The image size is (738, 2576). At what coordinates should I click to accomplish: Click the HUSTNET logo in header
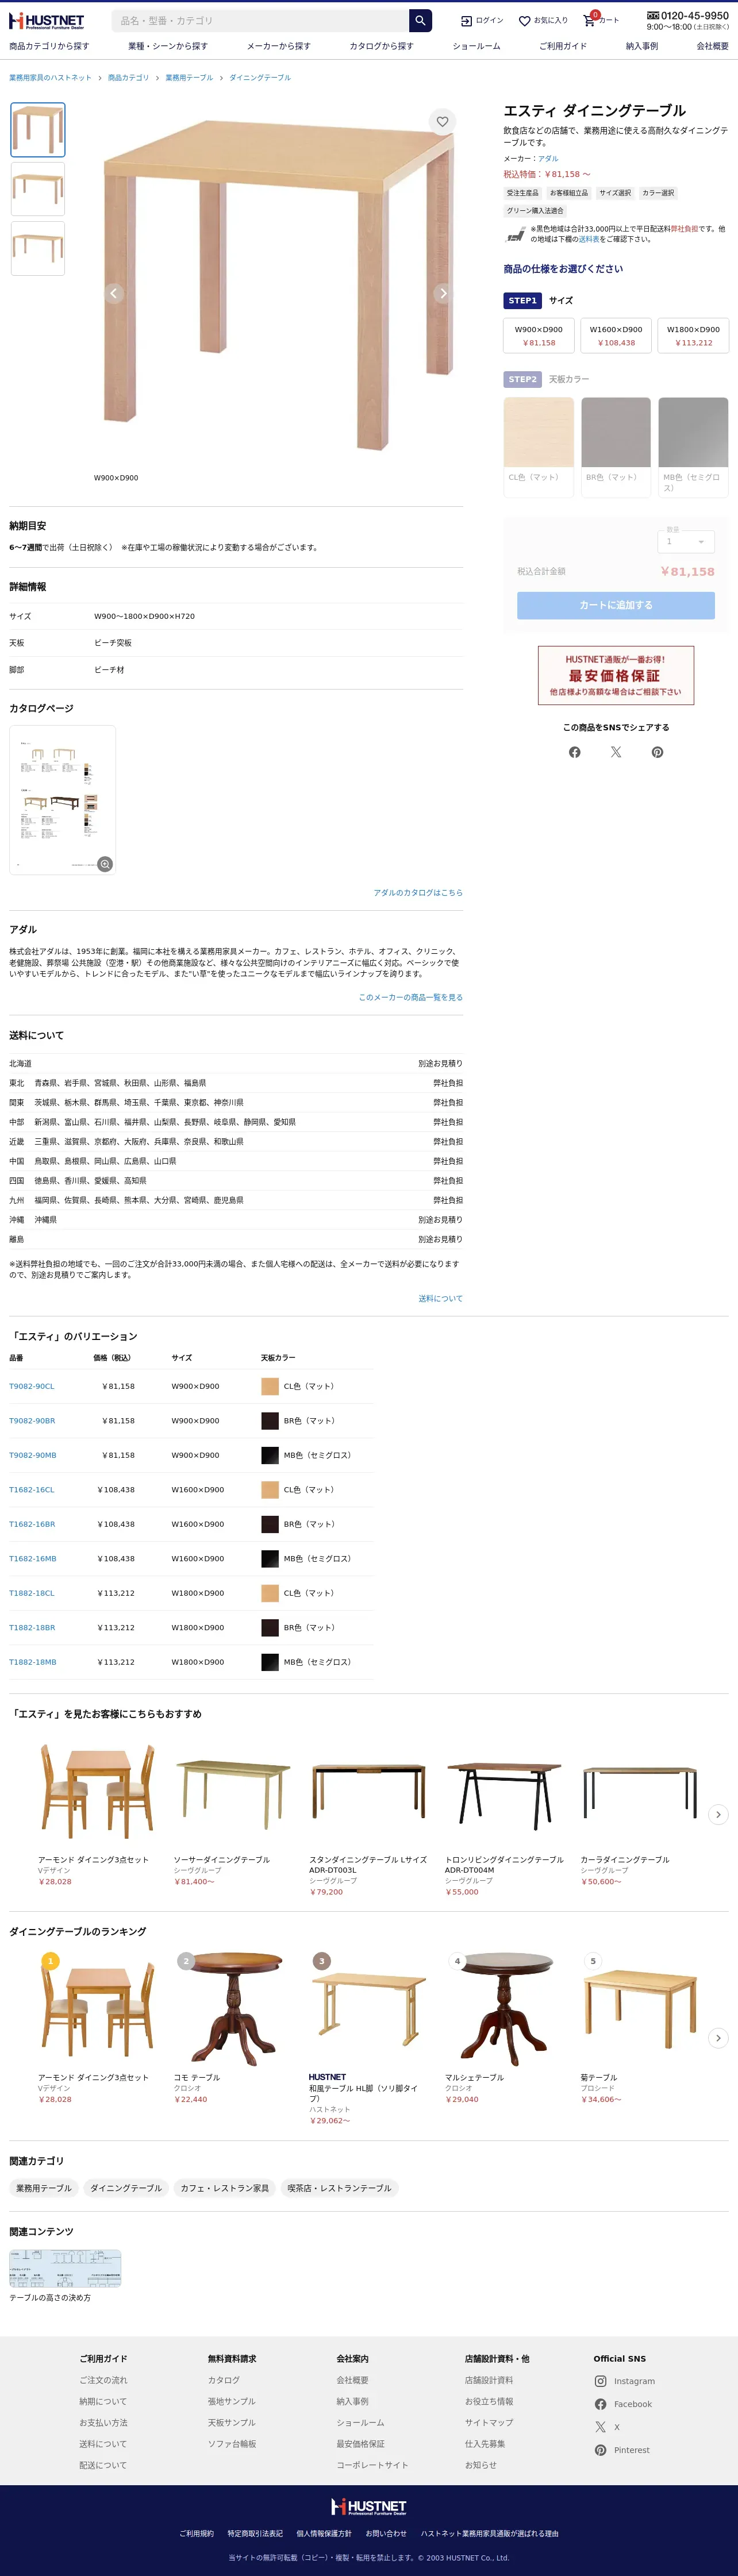[47, 20]
